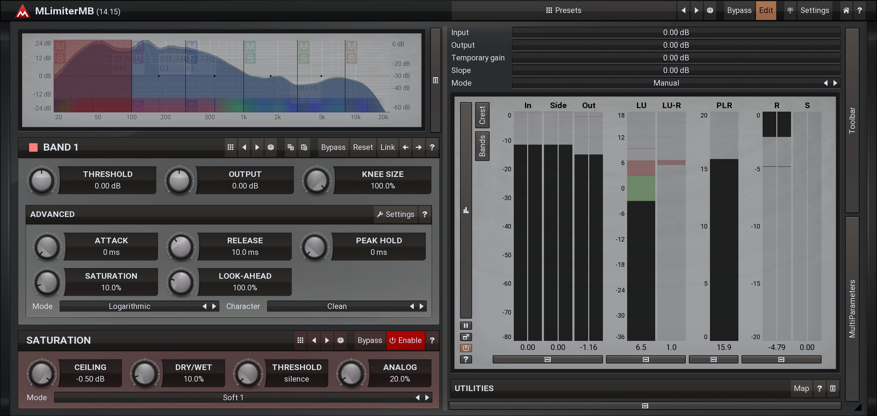
Task: Randomize Band 1 with dice icon
Action: [x=271, y=147]
